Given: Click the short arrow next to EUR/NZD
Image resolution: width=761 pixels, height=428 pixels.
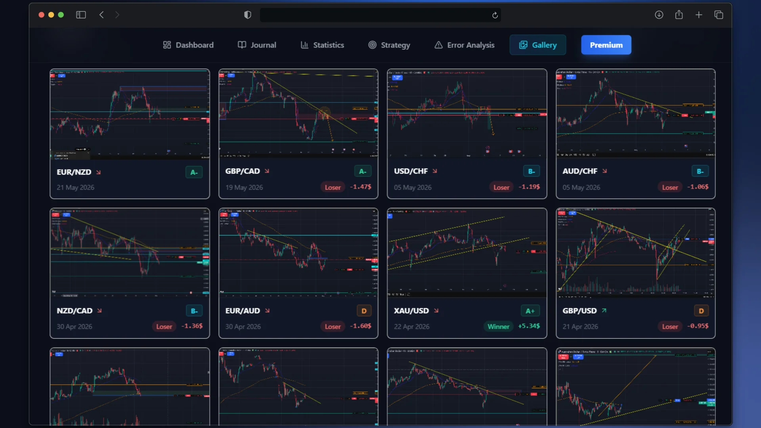Looking at the screenshot, I should (x=98, y=172).
